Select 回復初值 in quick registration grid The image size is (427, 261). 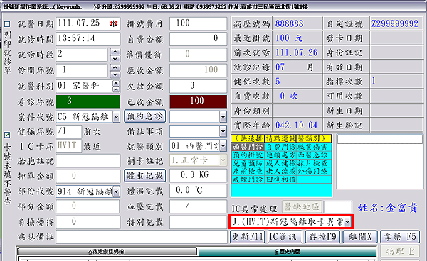(280, 179)
